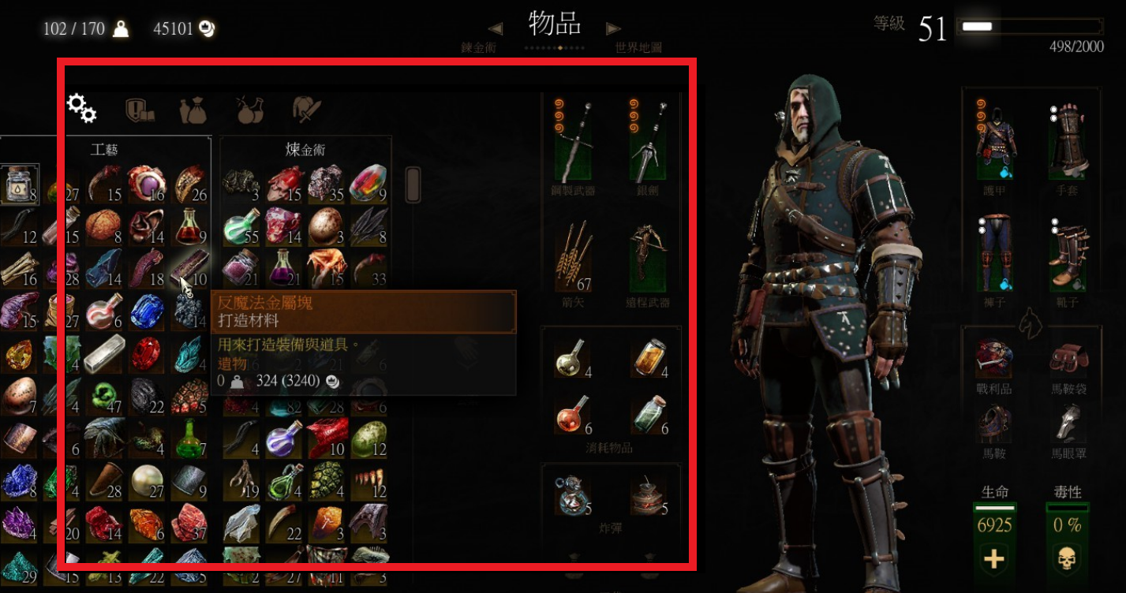
Task: Open the food and potions tab icon
Action: pos(249,110)
